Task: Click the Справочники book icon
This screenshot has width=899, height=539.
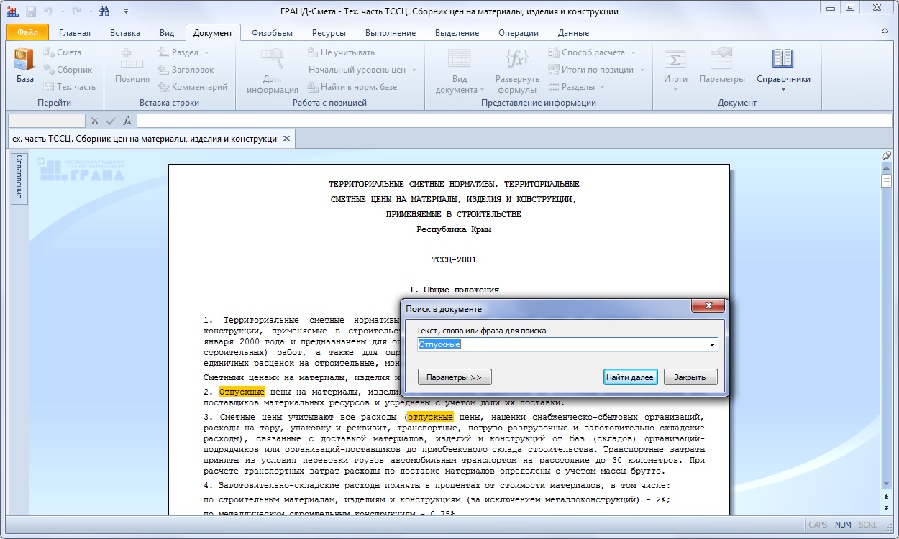Action: (782, 60)
